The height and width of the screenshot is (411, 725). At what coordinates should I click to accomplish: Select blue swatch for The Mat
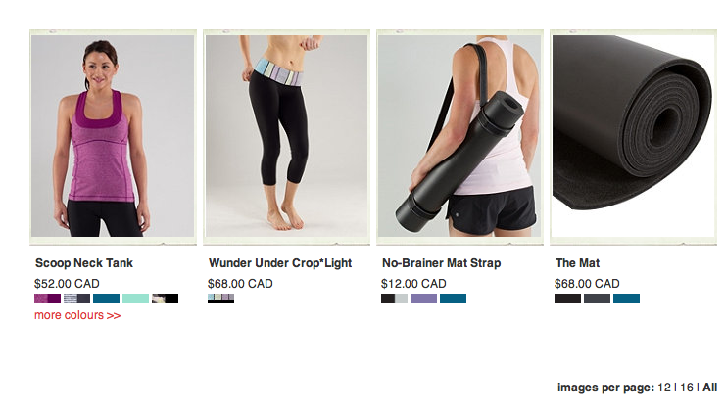pyautogui.click(x=626, y=298)
